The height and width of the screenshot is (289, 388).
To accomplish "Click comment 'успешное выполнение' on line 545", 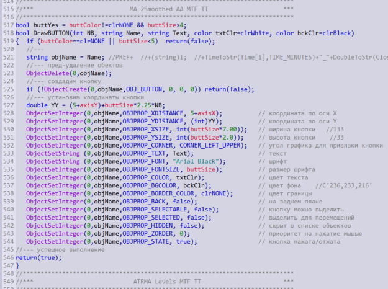I will point(71,250).
